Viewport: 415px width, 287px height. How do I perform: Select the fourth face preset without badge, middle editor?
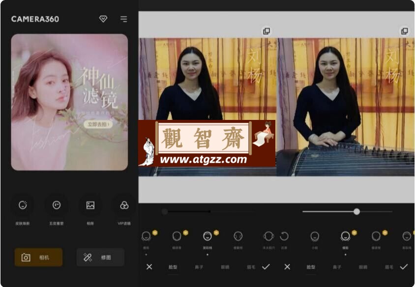click(x=238, y=236)
